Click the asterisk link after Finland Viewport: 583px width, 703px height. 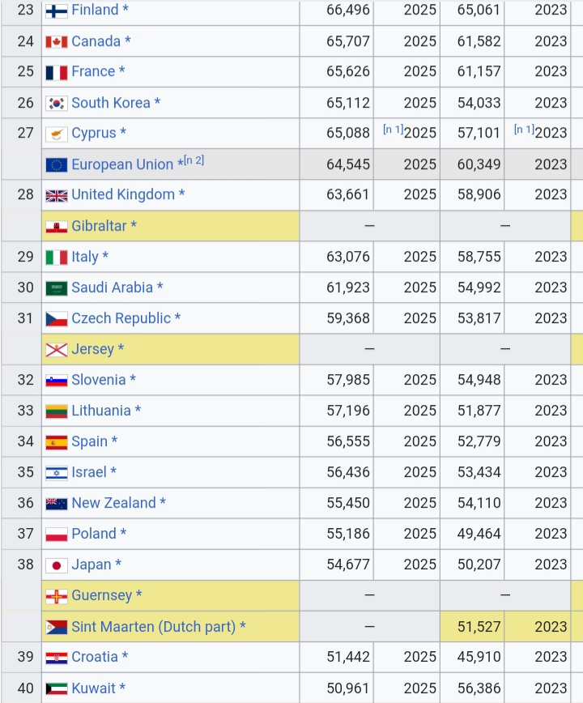126,9
